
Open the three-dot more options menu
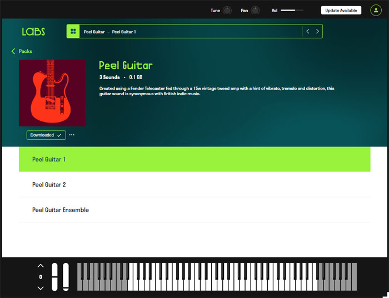coord(72,135)
